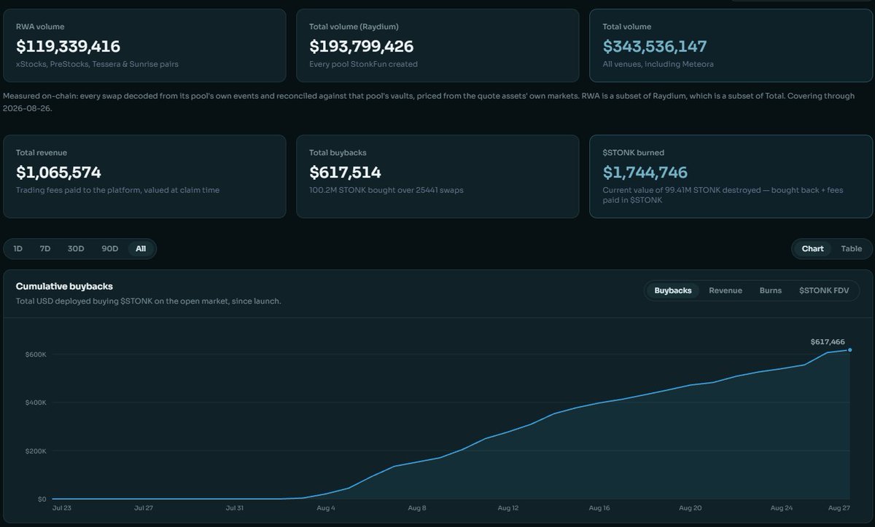This screenshot has width=875, height=527.
Task: Click the Cumulative buybacks chart title
Action: pyautogui.click(x=64, y=287)
